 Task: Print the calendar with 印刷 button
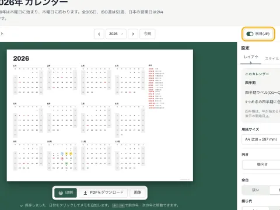[66, 192]
